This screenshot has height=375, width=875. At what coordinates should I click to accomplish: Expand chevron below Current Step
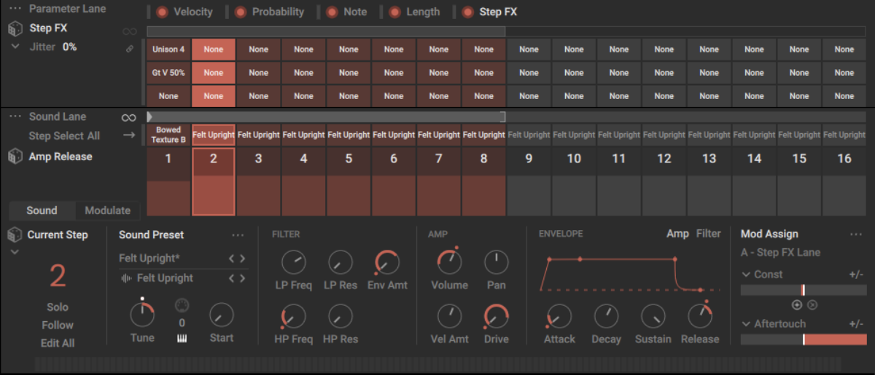[x=15, y=252]
